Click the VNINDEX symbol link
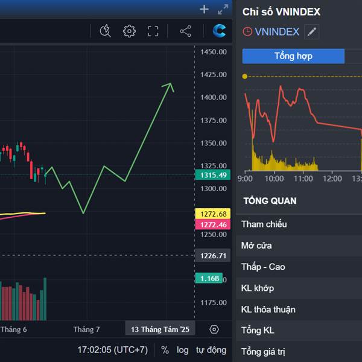Screen dimensions: 362x362 [277, 31]
